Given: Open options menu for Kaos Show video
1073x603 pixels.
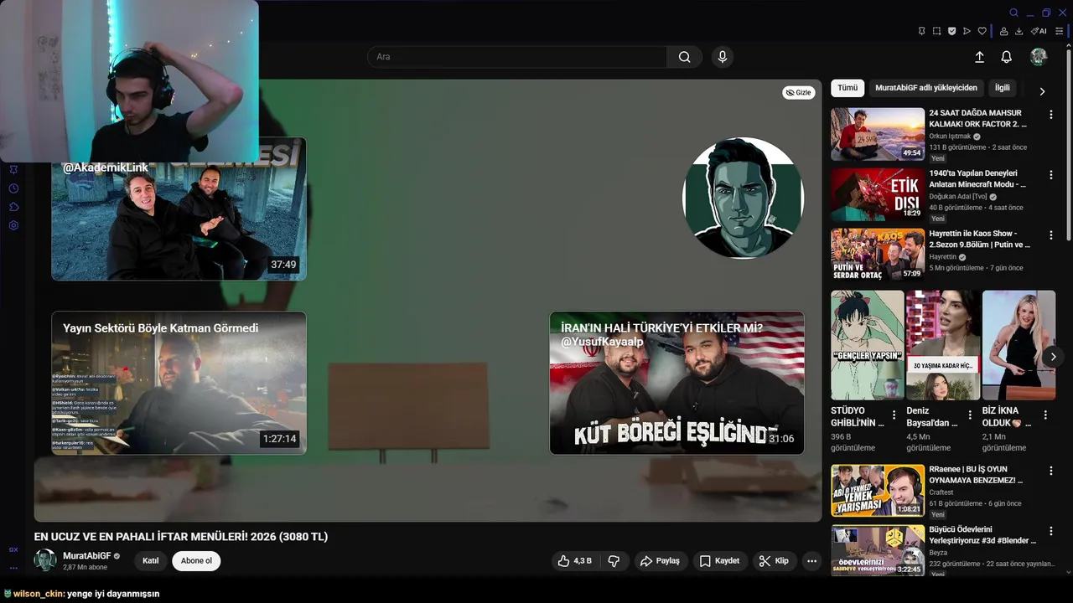Looking at the screenshot, I should tap(1050, 235).
